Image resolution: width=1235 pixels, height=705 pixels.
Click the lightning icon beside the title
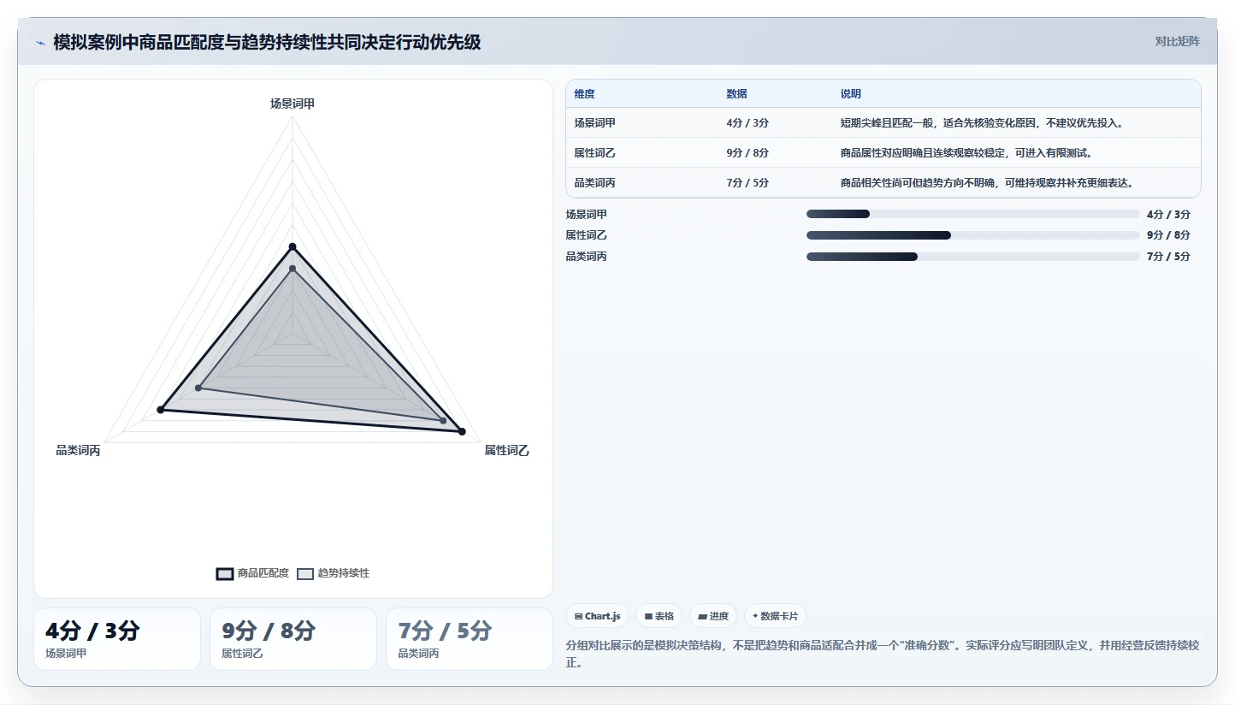point(40,43)
